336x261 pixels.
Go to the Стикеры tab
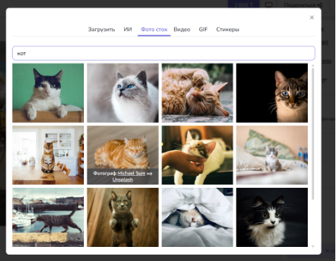point(228,30)
